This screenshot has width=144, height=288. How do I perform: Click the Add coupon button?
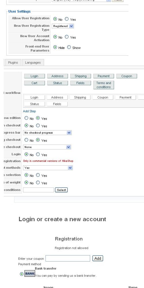click(x=98, y=258)
